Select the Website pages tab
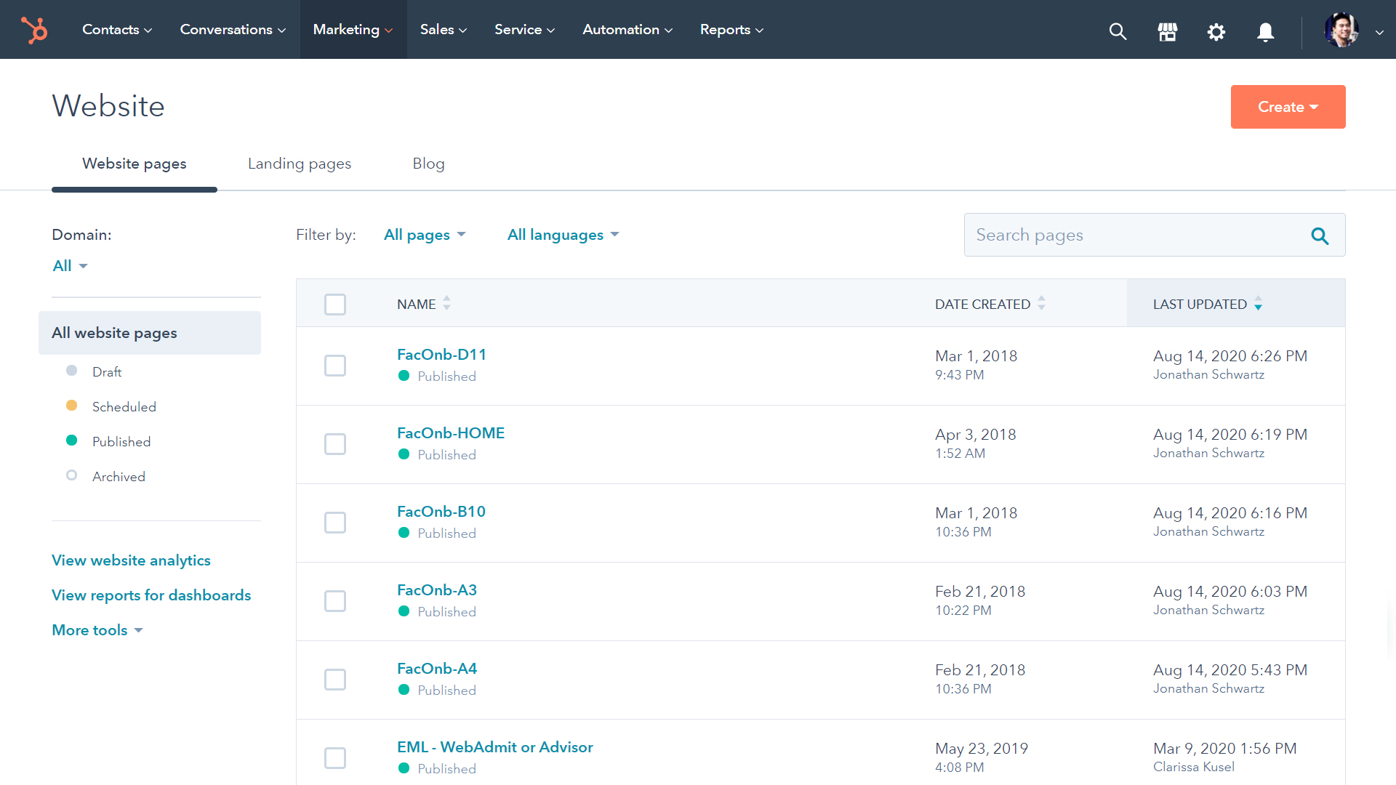Image resolution: width=1396 pixels, height=785 pixels. pyautogui.click(x=135, y=164)
